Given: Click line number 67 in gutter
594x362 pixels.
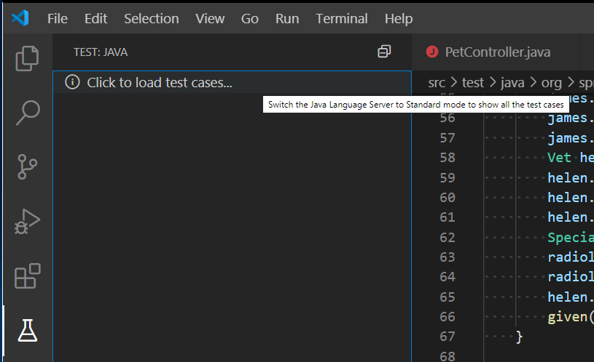Looking at the screenshot, I should 448,337.
